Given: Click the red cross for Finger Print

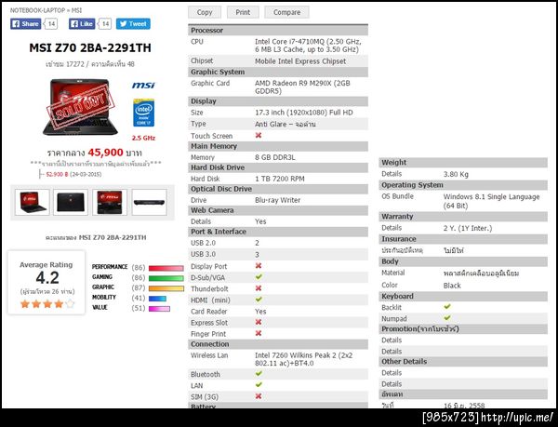Looking at the screenshot, I should 259,333.
